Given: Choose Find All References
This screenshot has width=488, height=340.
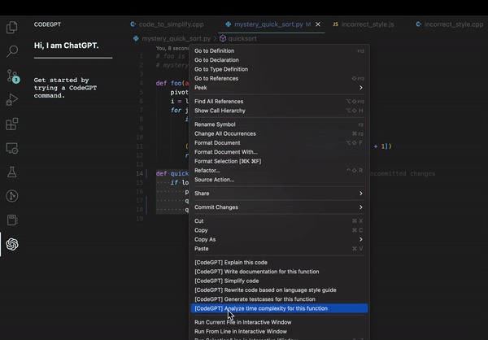Looking at the screenshot, I should click(279, 101).
